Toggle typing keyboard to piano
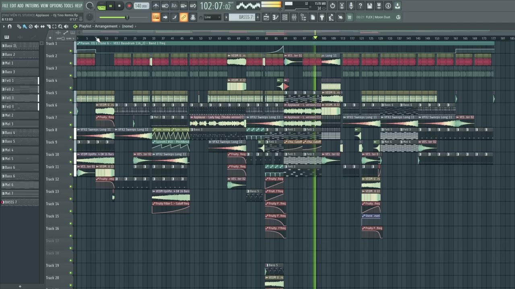The width and height of the screenshot is (515, 289). point(156,17)
